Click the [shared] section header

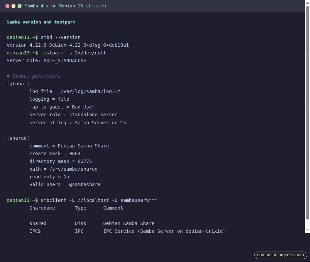click(18, 138)
